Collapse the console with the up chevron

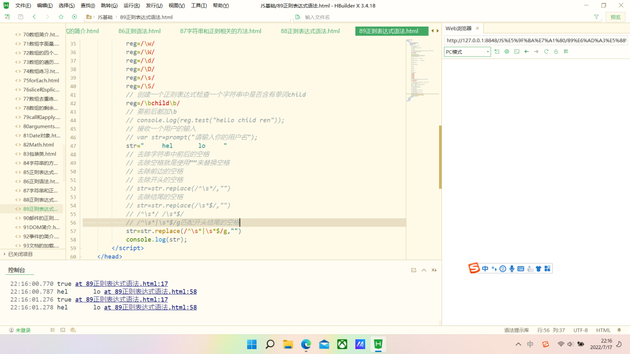pos(424,270)
